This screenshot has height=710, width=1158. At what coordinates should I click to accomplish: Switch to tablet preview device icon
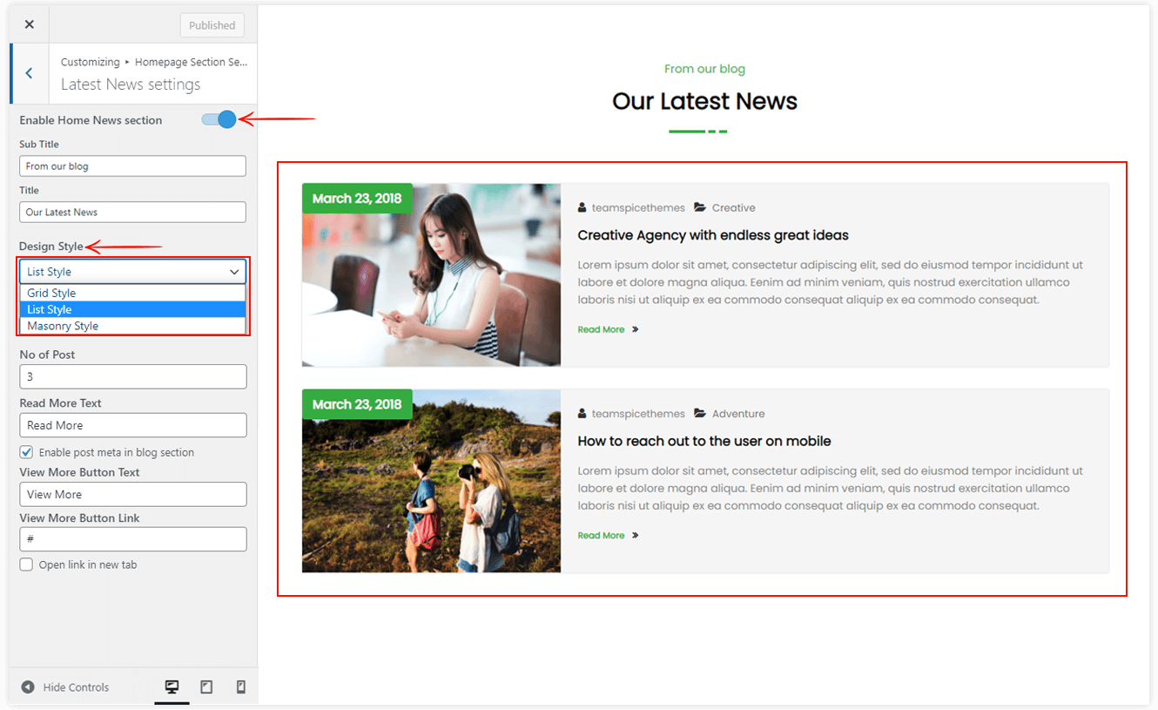(x=206, y=687)
